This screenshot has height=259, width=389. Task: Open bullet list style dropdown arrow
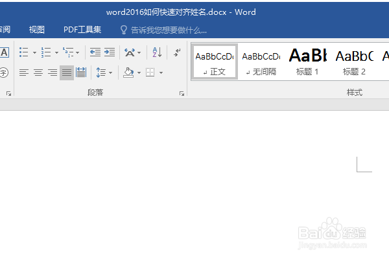pos(34,52)
